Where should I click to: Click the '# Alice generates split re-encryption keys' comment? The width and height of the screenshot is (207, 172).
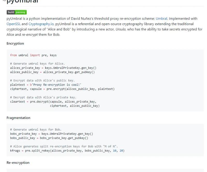pyautogui.click(x=64, y=146)
